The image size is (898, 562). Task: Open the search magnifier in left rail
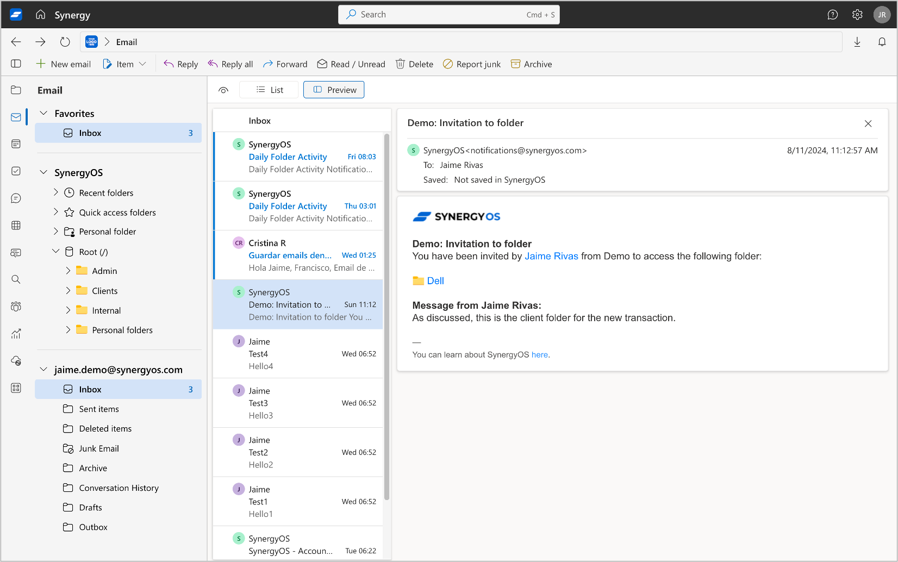16,279
